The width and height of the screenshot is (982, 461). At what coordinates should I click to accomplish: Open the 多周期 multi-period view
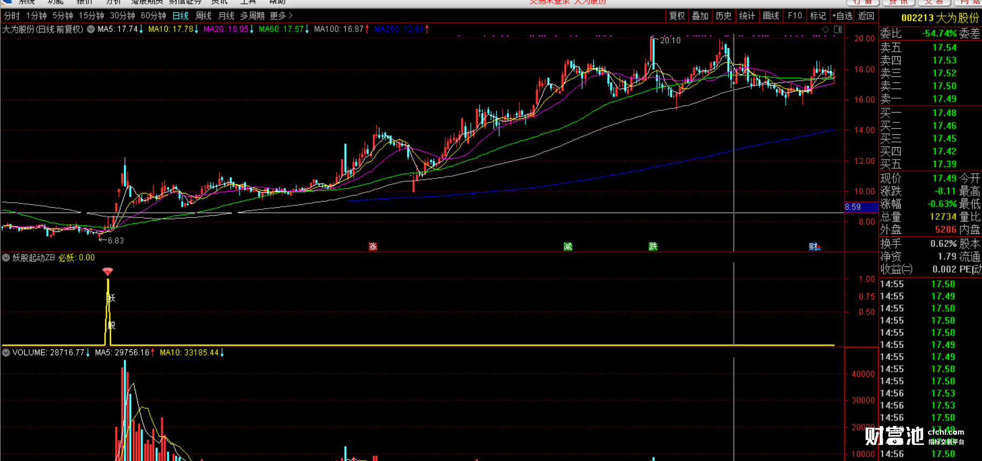[252, 16]
